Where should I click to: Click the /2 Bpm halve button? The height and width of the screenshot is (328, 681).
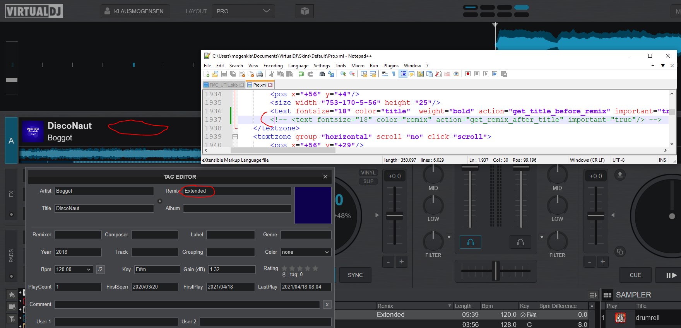pyautogui.click(x=100, y=270)
